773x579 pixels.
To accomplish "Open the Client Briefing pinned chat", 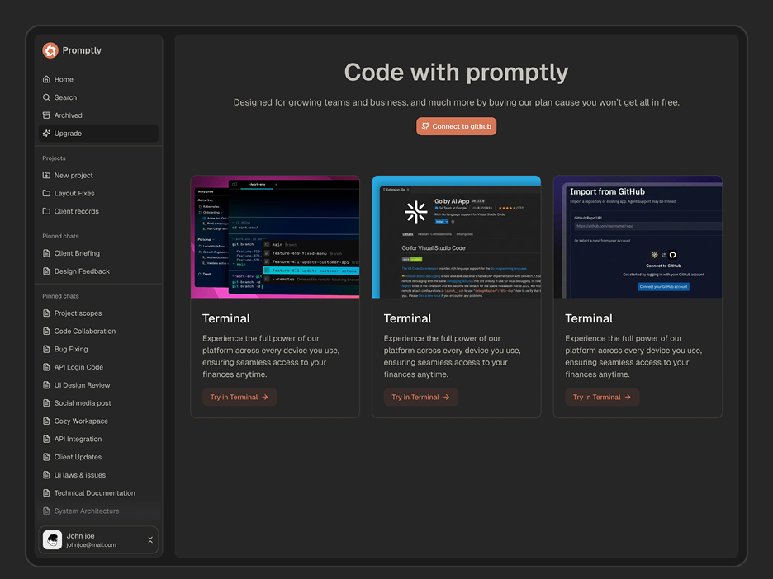I will [x=98, y=253].
